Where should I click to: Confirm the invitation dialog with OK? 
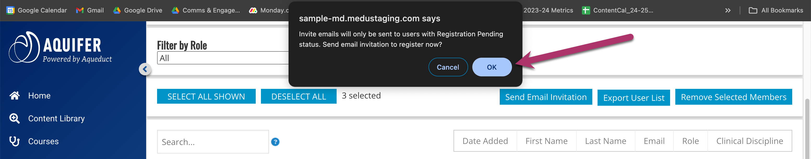[x=492, y=67]
